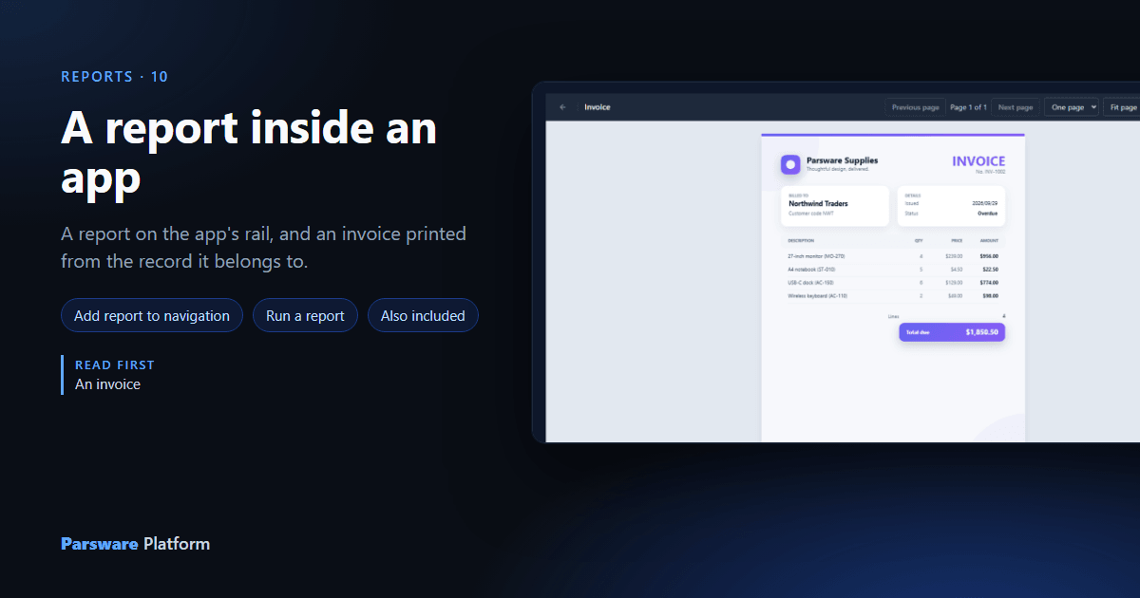Click the large purple "INVOICE" heading
Screen dimensions: 1140x598
(978, 161)
